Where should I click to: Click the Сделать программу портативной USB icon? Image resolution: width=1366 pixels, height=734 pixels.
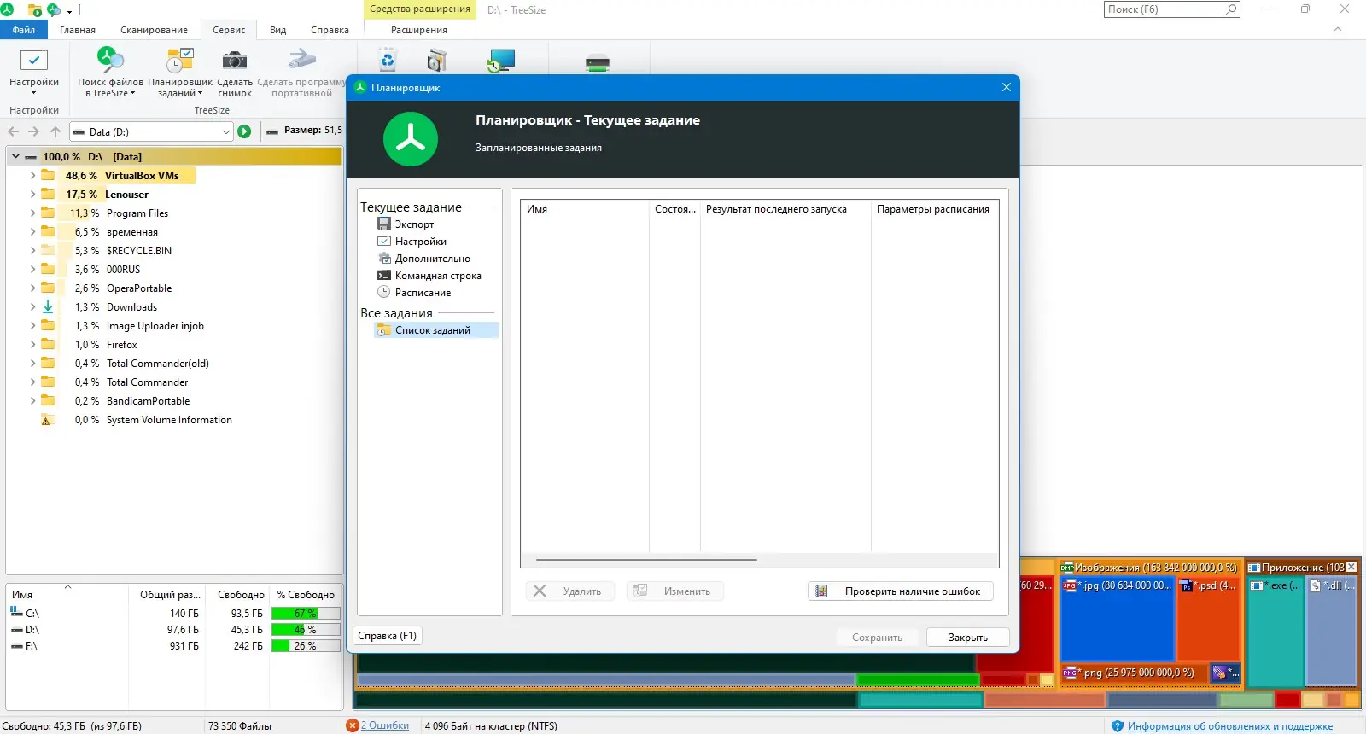(x=301, y=60)
